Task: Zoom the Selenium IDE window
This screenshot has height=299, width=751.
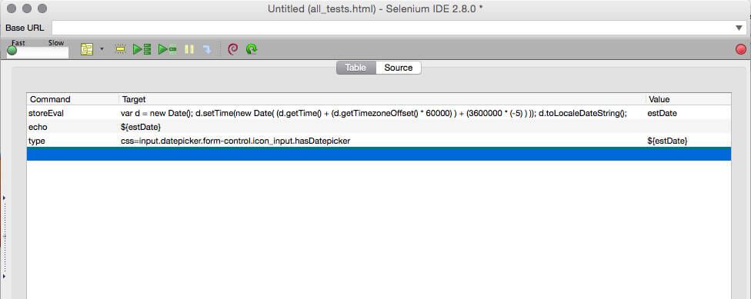Action: [42, 8]
